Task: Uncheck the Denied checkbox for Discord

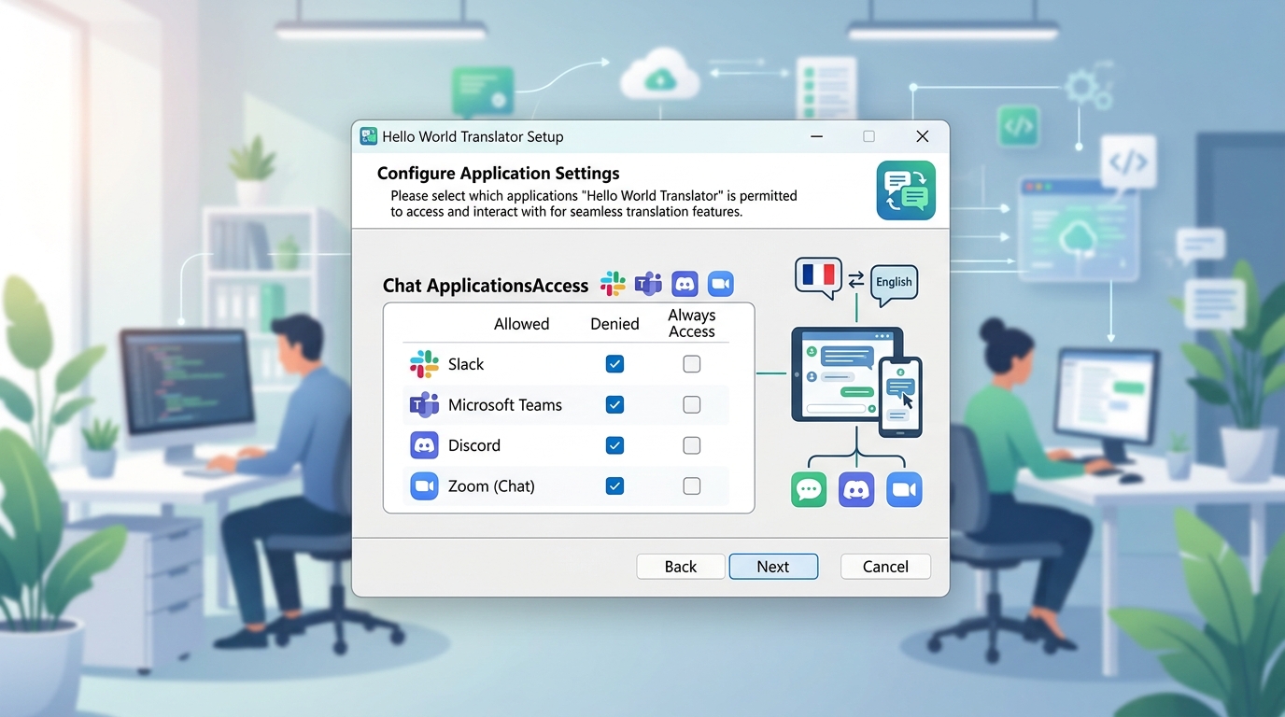Action: (x=614, y=445)
